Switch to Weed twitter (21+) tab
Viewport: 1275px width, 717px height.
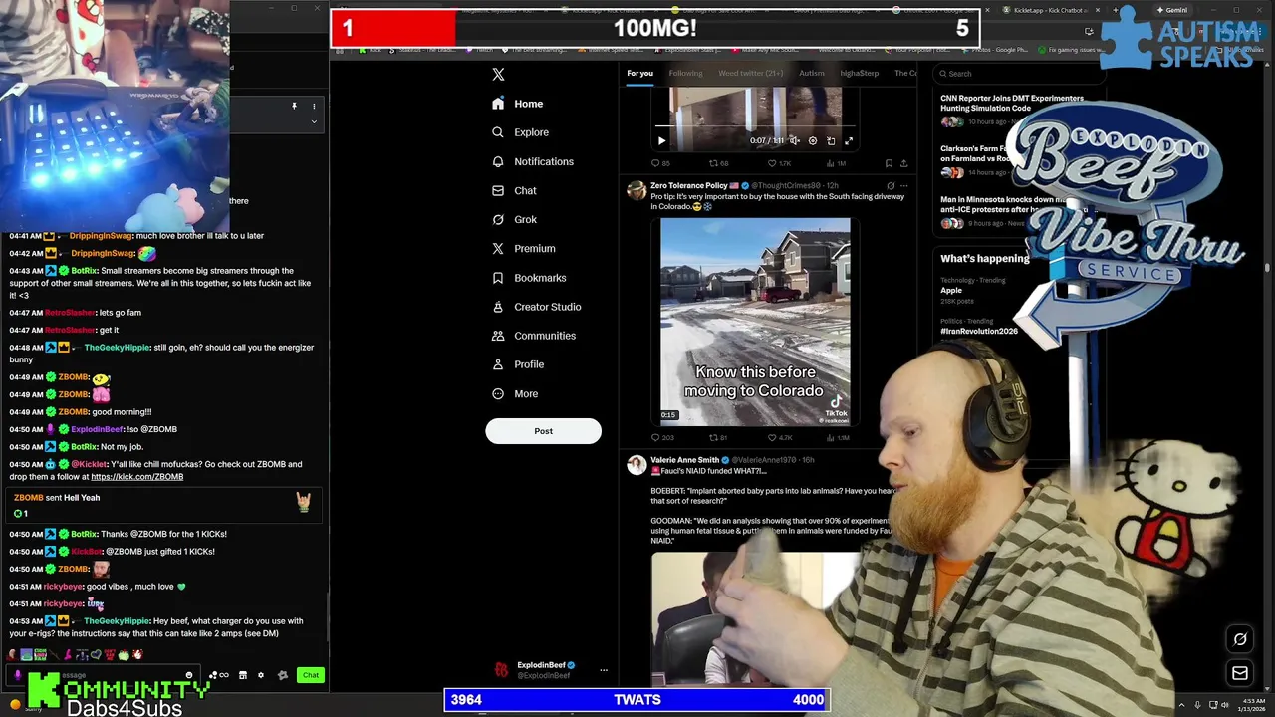[x=750, y=73]
